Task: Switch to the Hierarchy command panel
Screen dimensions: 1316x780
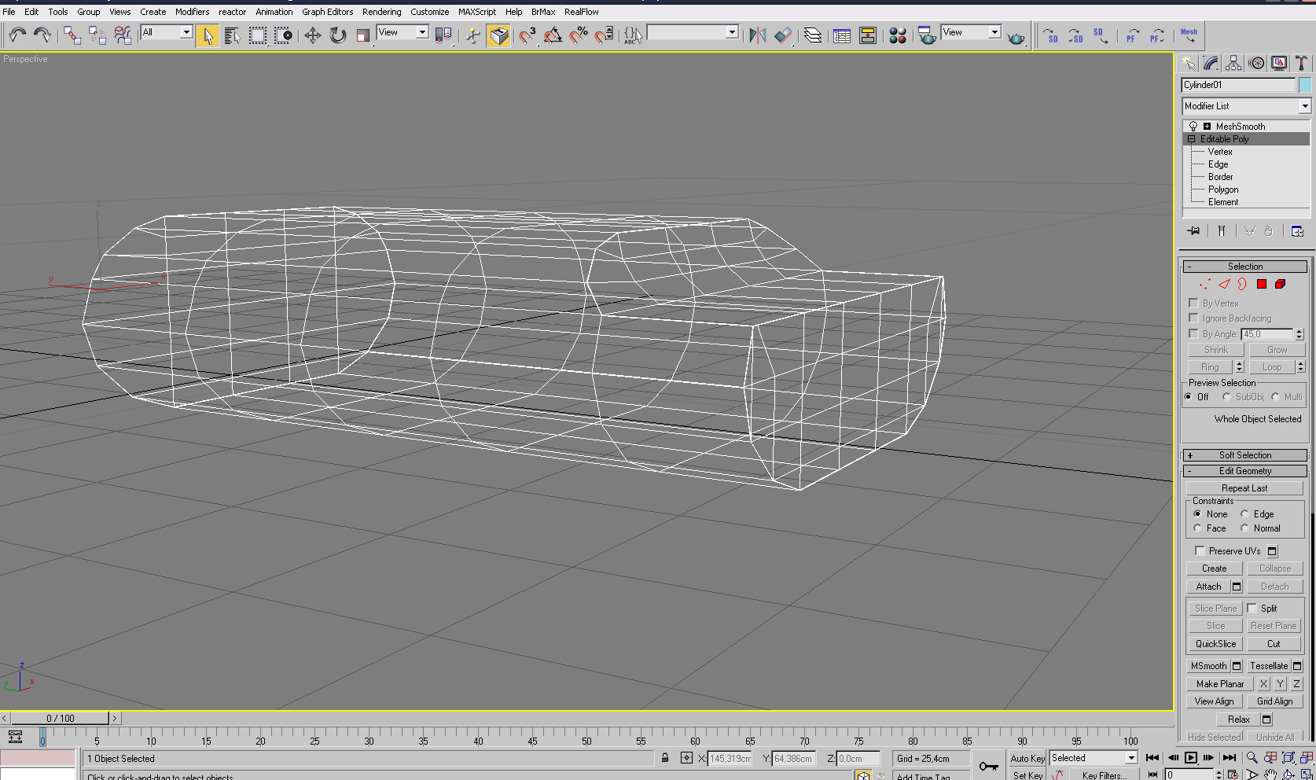Action: pos(1233,64)
